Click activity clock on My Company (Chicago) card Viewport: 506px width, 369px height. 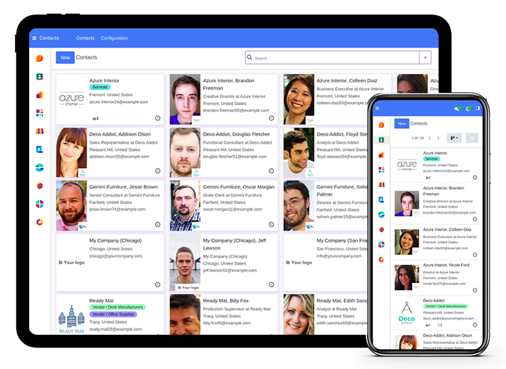(x=157, y=284)
